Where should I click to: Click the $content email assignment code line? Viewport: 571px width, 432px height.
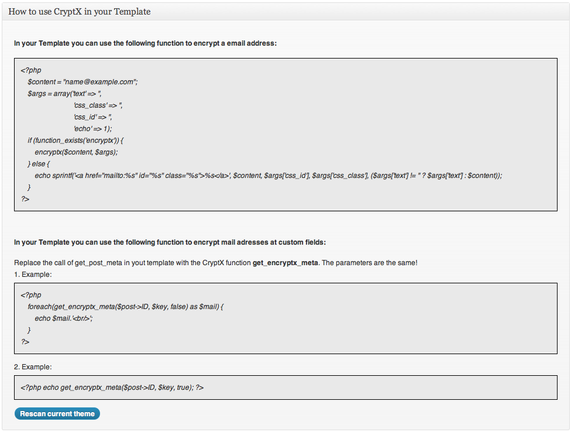tap(82, 82)
